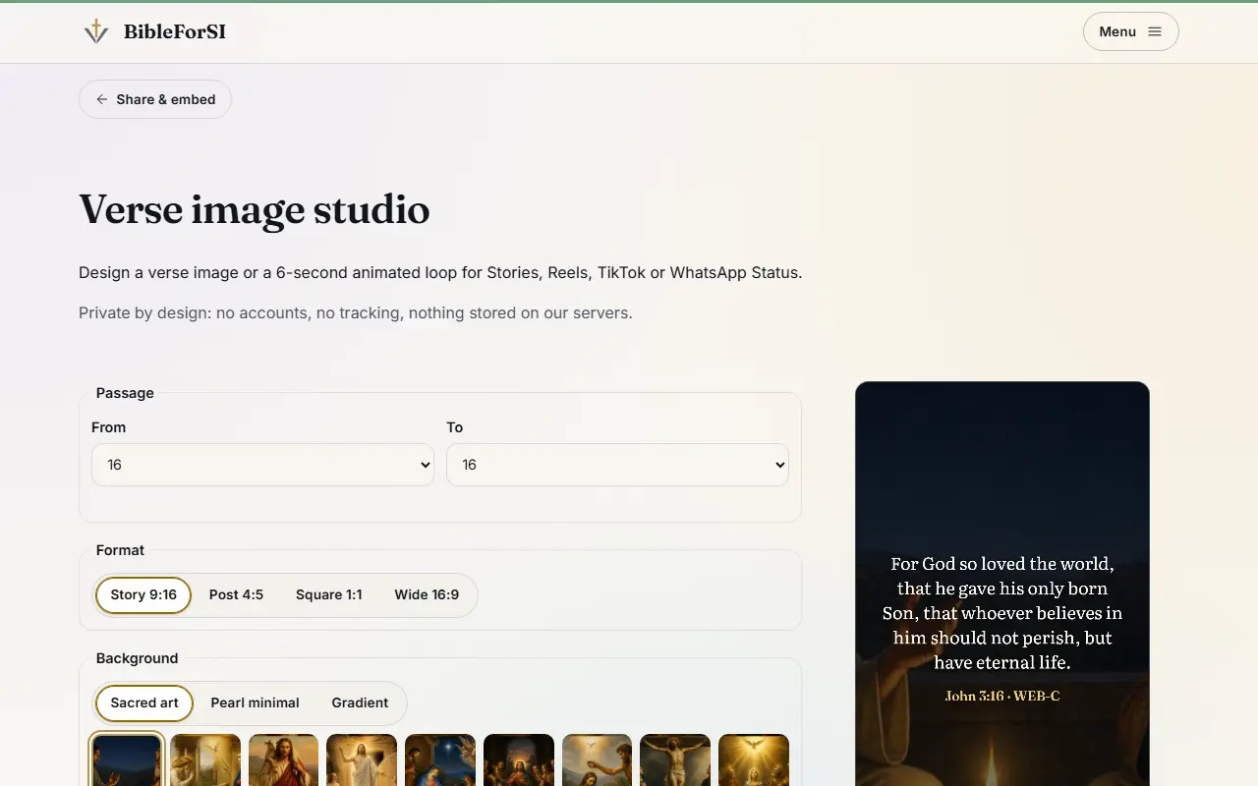Viewport: 1258px width, 786px height.
Task: Click the 'Private by design' notice text
Action: pos(356,313)
